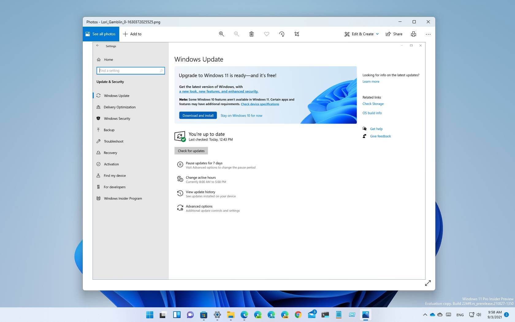Click Find a setting search box
515x322 pixels.
(131, 71)
